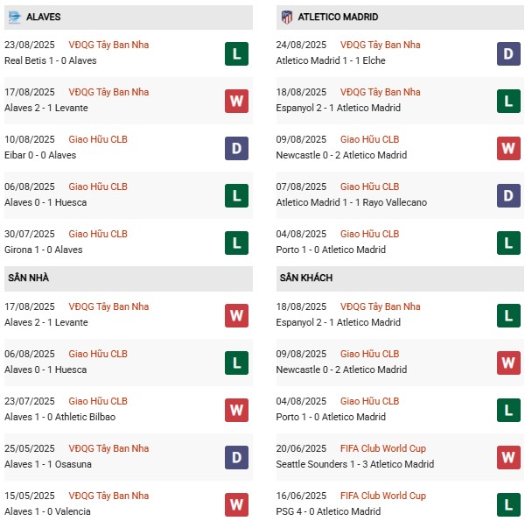Click the Alaves team logo

pyautogui.click(x=14, y=18)
